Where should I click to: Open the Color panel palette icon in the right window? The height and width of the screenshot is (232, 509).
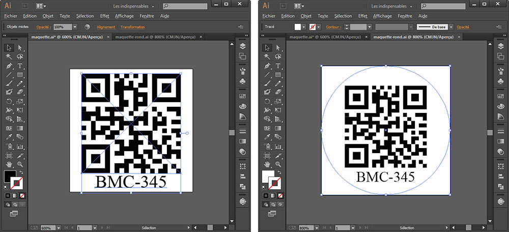[500, 106]
